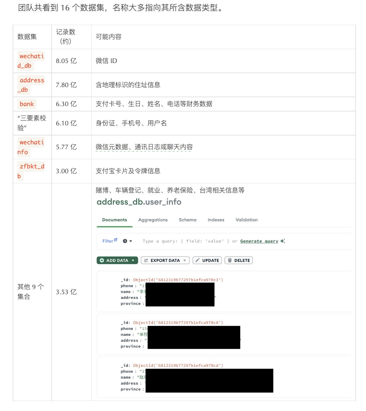The height and width of the screenshot is (411, 366).
Task: Open the Schema tab
Action: [x=187, y=220]
